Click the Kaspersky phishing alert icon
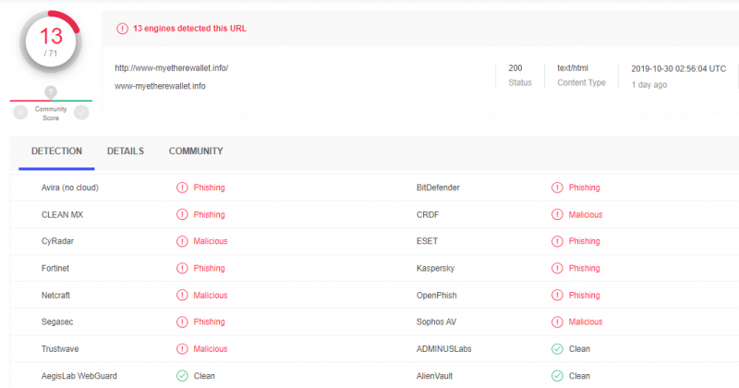Viewport: 739px width, 388px height. coord(557,268)
